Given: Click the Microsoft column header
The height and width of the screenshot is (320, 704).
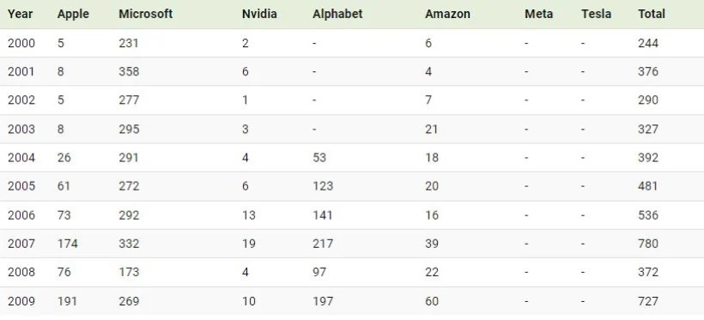Looking at the screenshot, I should (145, 14).
